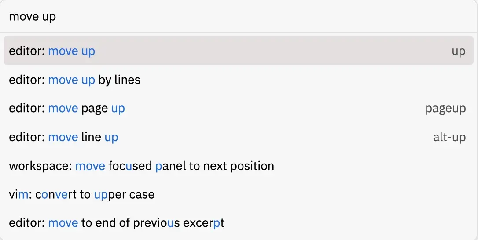The width and height of the screenshot is (478, 240).
Task: Click the 'up' keybinding hint
Action: click(459, 51)
